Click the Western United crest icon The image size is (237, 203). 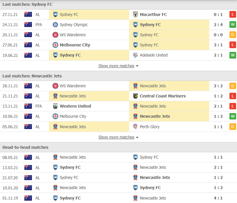click(x=55, y=106)
